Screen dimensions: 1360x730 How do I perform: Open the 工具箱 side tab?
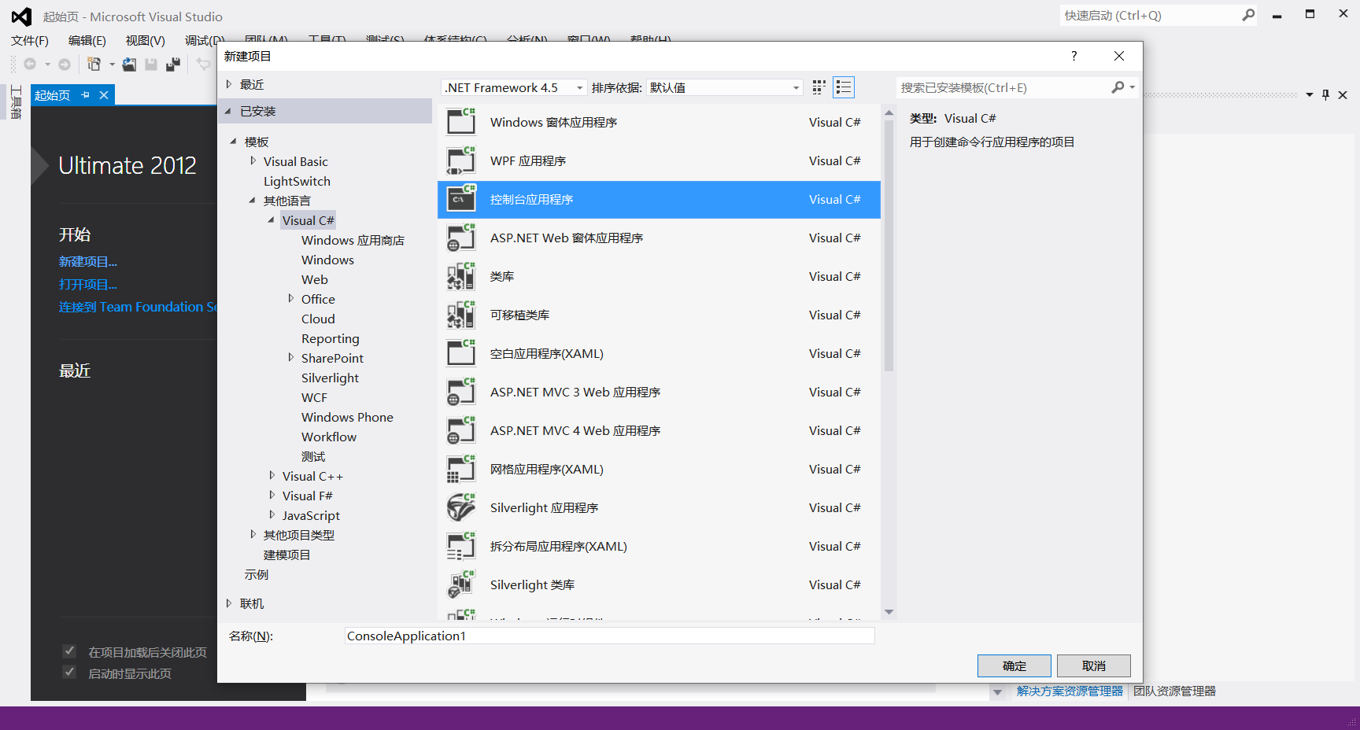[x=16, y=102]
